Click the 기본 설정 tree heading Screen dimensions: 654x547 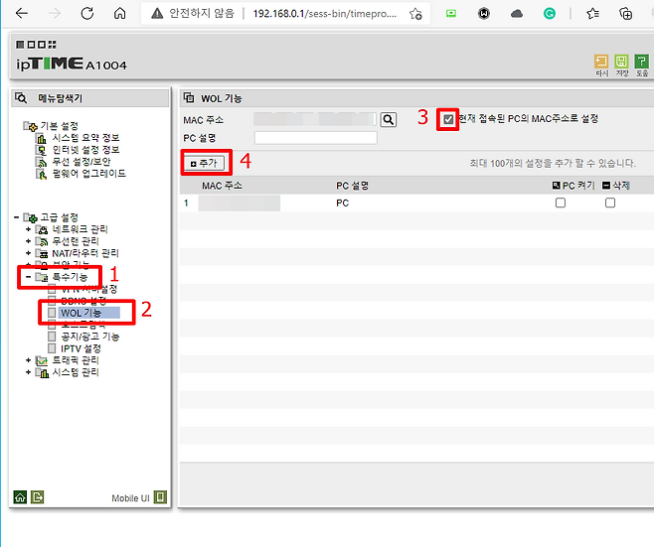pyautogui.click(x=60, y=126)
